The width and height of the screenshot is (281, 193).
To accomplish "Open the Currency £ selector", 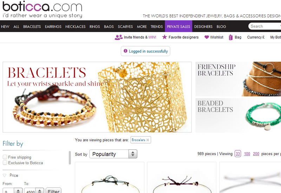I will tap(256, 37).
